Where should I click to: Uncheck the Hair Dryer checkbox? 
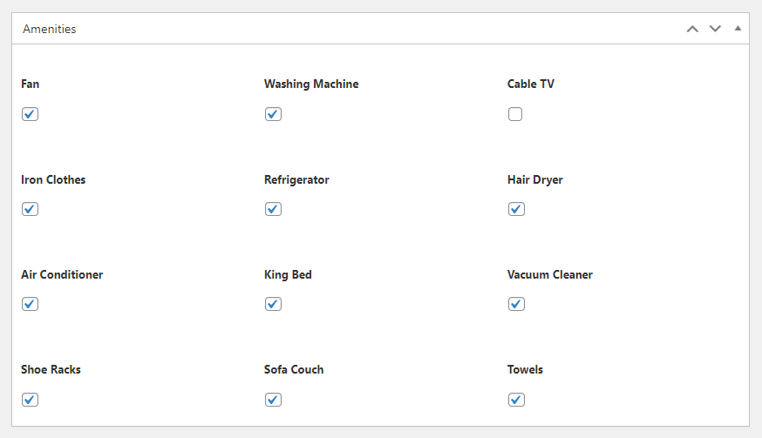click(x=516, y=209)
